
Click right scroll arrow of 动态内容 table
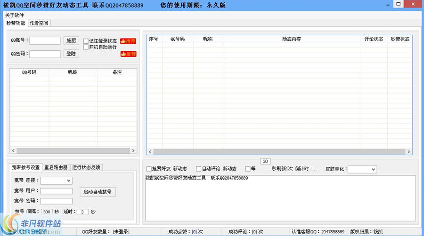409,152
